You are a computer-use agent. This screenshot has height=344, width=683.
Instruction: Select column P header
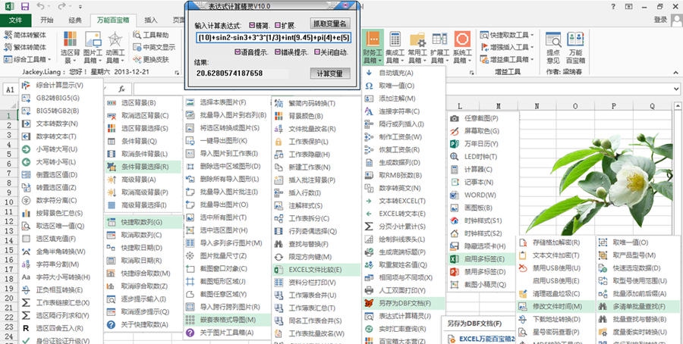[614, 106]
